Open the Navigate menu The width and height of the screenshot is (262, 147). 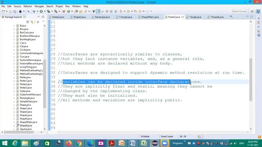[39, 7]
